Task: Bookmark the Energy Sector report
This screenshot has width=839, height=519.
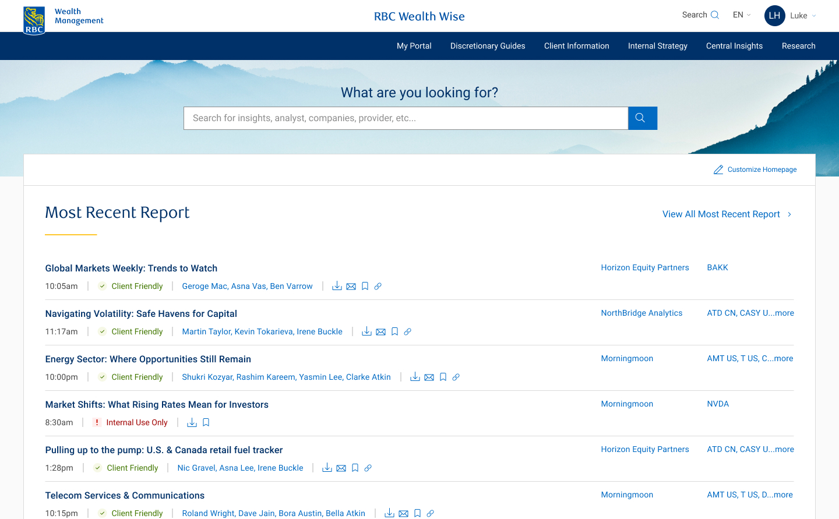Action: click(443, 377)
